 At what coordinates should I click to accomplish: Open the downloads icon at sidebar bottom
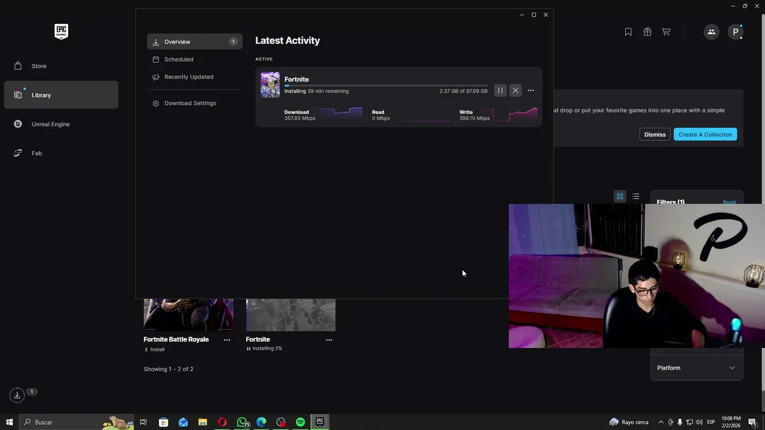point(17,395)
